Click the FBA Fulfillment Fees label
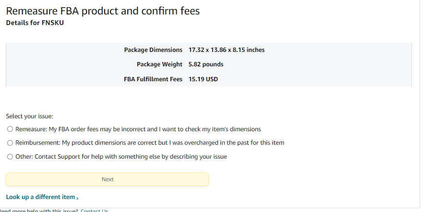 tap(153, 79)
